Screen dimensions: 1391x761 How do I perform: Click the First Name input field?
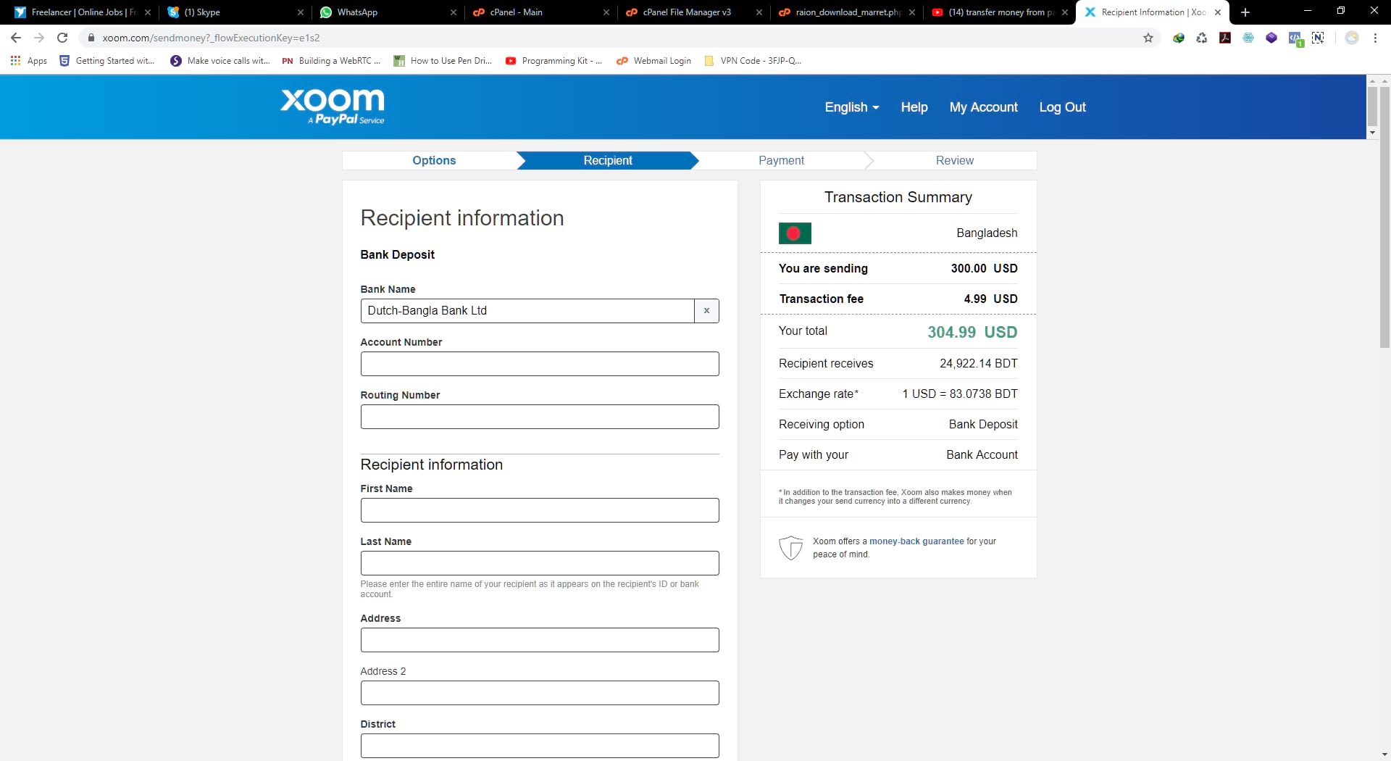pyautogui.click(x=540, y=510)
